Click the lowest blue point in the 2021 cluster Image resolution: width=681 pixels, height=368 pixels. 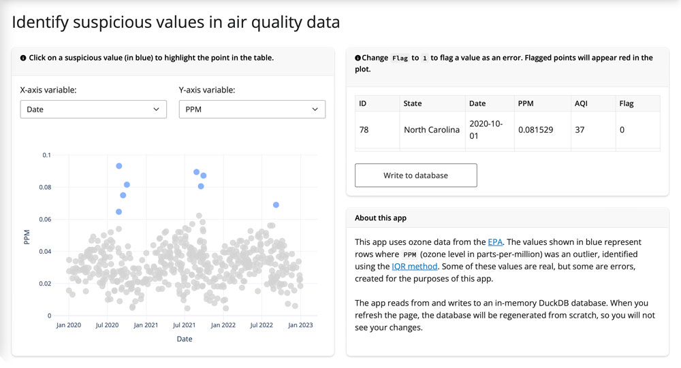[201, 186]
